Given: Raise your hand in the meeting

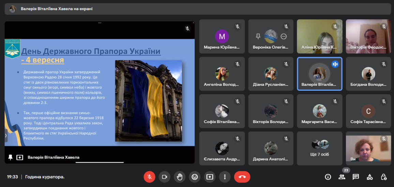Looking at the screenshot, I should (x=179, y=177).
